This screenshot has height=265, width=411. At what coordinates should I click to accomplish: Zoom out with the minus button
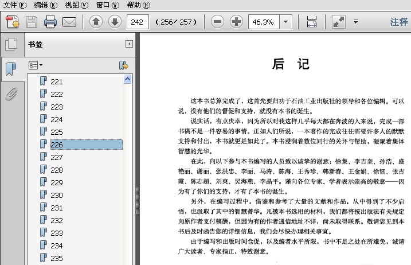[217, 22]
